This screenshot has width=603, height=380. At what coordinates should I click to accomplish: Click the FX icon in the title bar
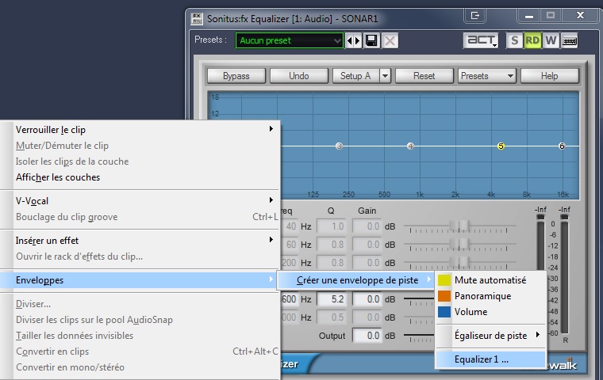click(197, 18)
